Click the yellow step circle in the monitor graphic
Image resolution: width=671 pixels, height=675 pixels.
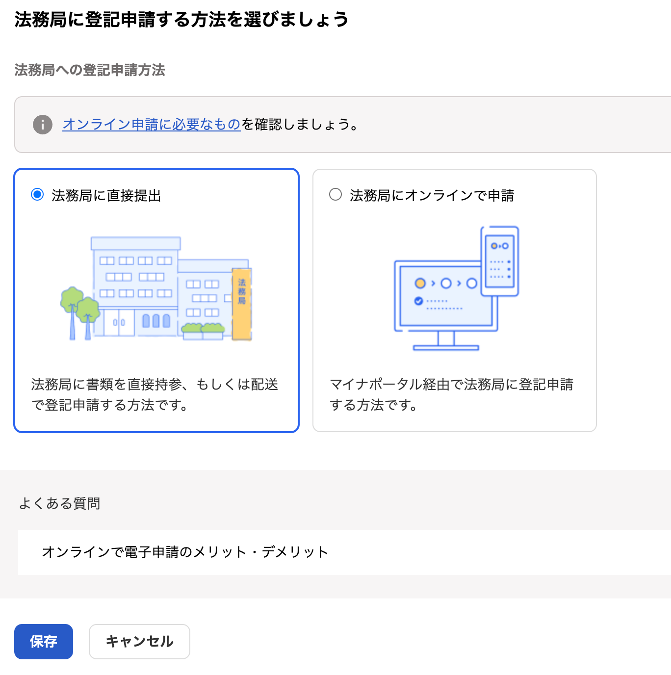click(x=421, y=283)
